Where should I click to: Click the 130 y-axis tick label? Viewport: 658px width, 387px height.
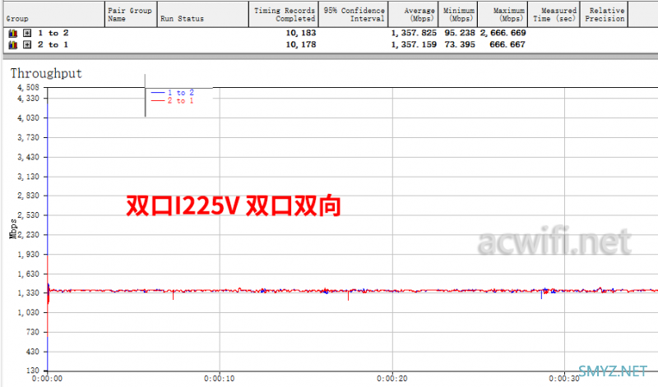click(x=32, y=371)
